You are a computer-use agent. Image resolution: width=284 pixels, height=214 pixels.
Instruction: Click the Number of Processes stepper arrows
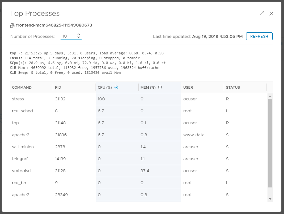[79, 36]
